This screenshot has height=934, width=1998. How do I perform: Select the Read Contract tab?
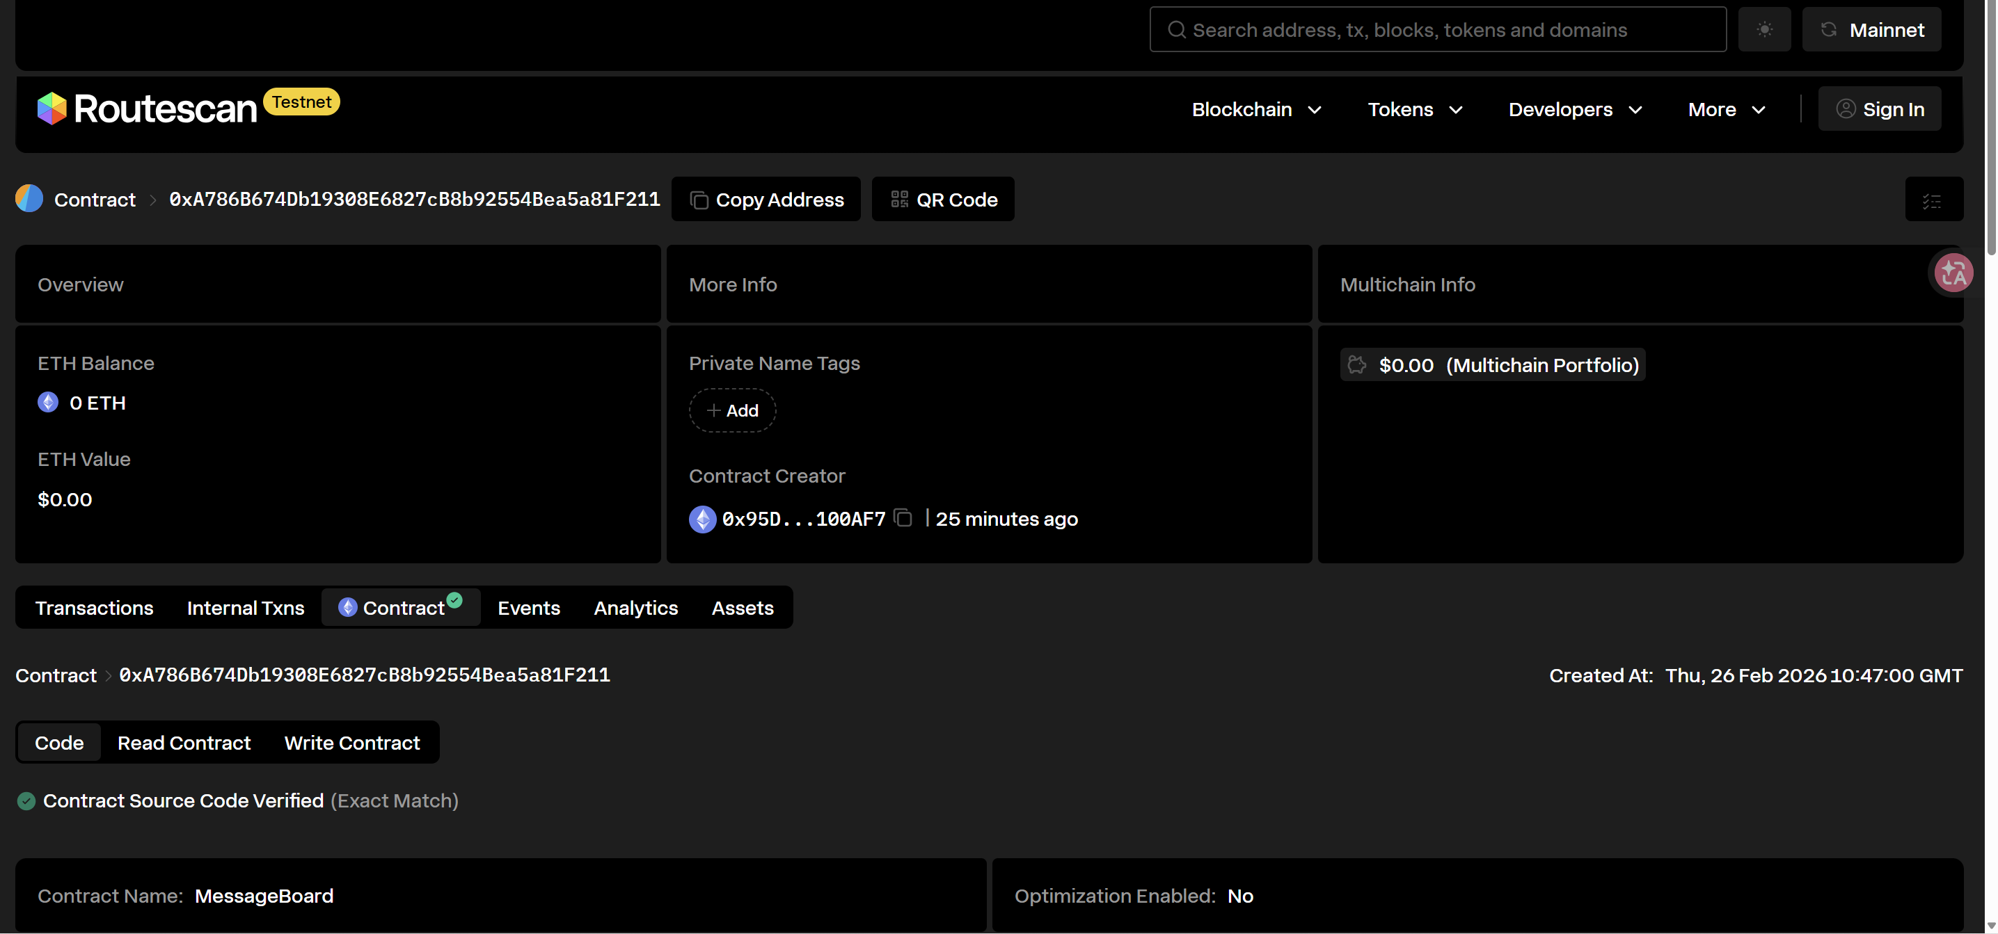point(184,743)
